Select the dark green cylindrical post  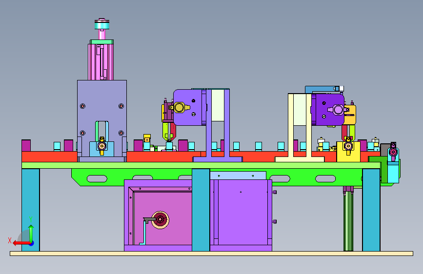click(x=348, y=220)
